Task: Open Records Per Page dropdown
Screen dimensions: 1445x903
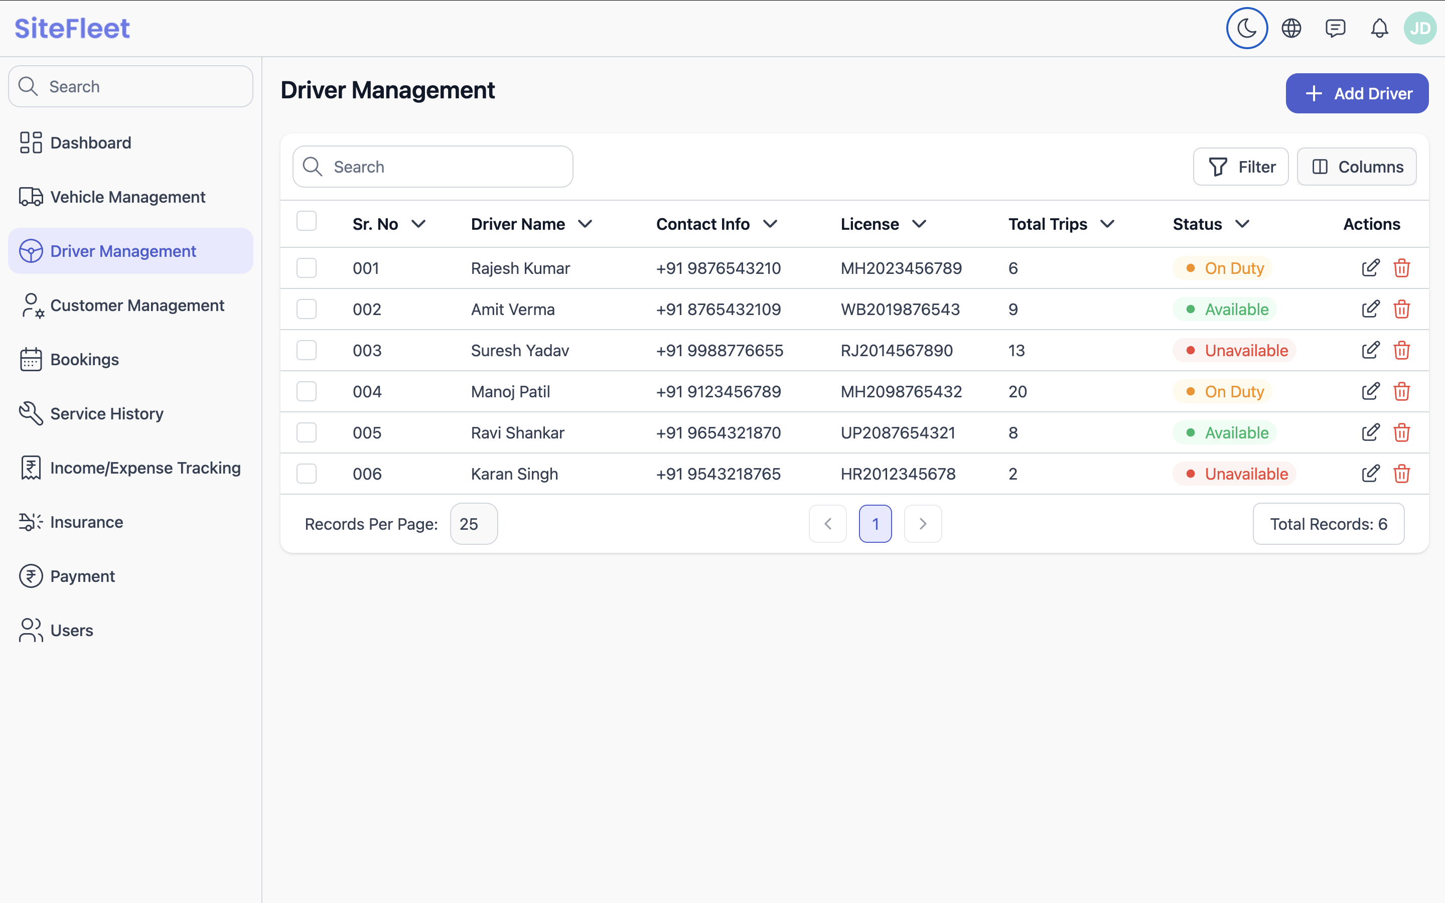Action: [x=474, y=524]
